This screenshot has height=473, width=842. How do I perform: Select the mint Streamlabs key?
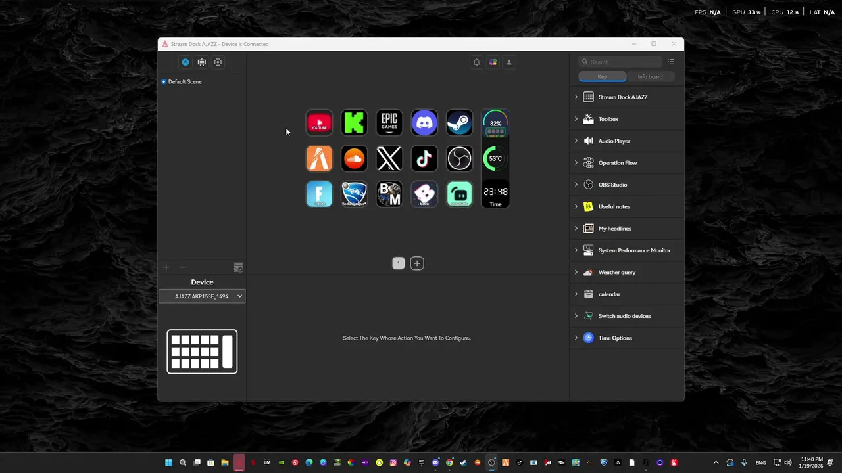459,194
